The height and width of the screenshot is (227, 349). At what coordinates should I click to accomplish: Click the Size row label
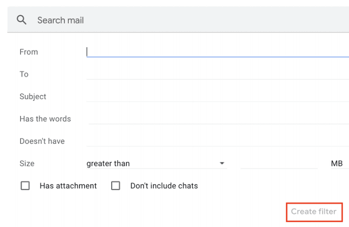27,164
